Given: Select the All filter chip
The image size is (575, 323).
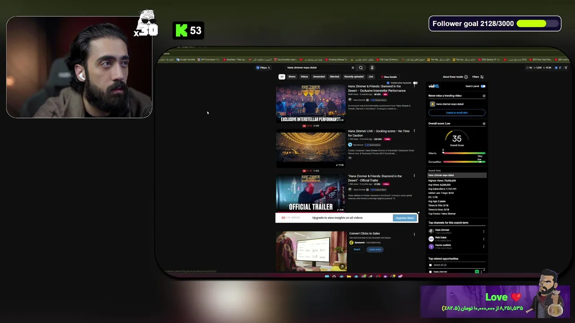Looking at the screenshot, I should (282, 77).
